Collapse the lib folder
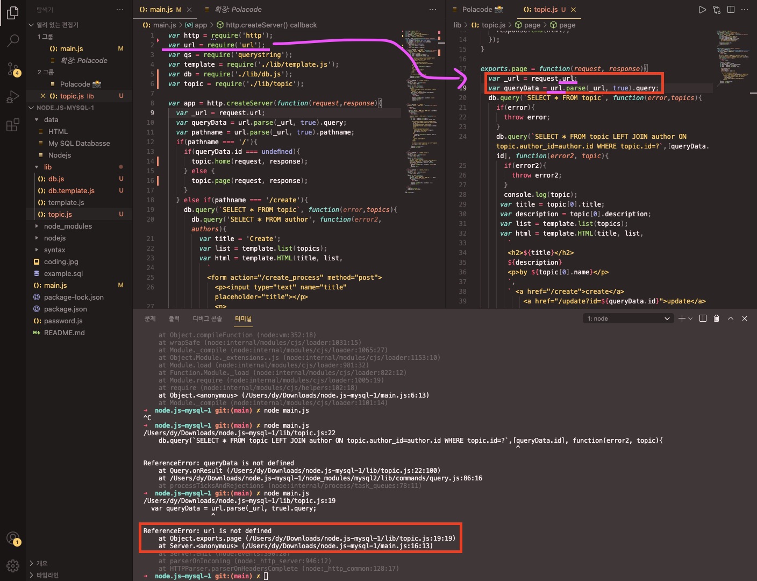The height and width of the screenshot is (581, 757). pos(37,167)
